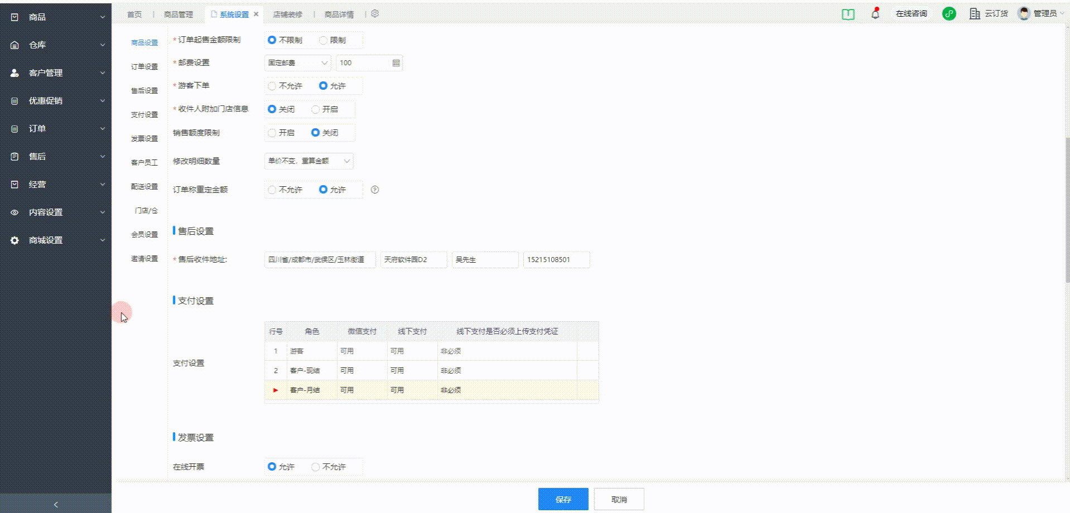Click the tab bar settings gear icon

[375, 14]
